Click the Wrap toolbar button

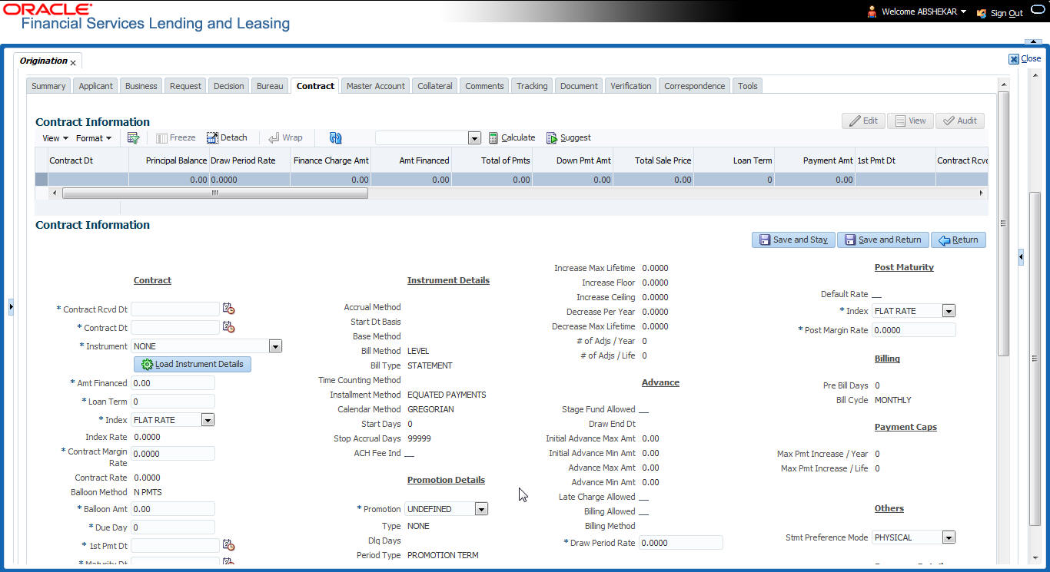click(x=285, y=138)
